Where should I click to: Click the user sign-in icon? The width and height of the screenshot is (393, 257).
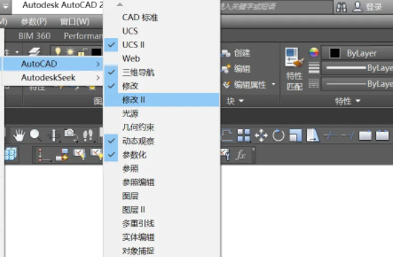357,7
